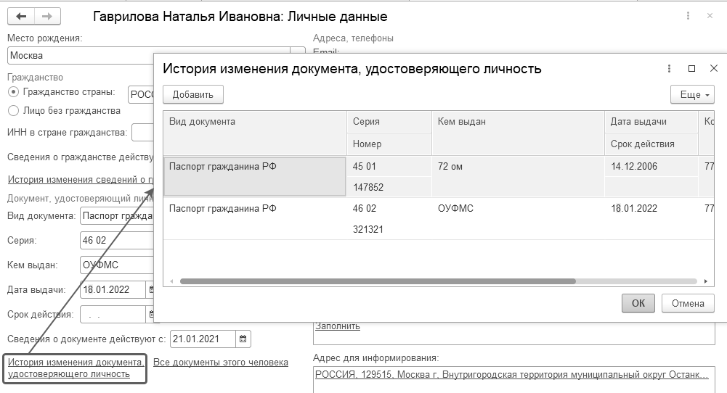Maximize the document history dialog
Viewport: 727px width, 393px height.
pyautogui.click(x=692, y=69)
